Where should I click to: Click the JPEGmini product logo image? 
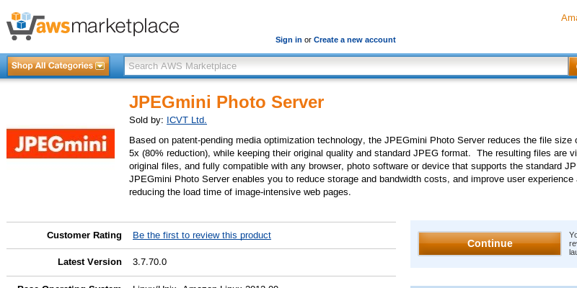[61, 143]
